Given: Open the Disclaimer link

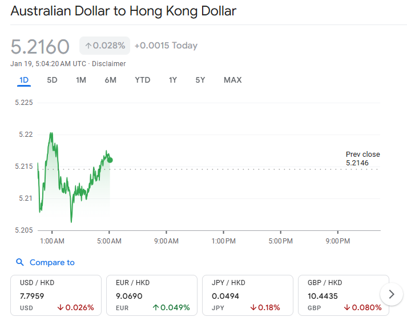Looking at the screenshot, I should pyautogui.click(x=109, y=64).
